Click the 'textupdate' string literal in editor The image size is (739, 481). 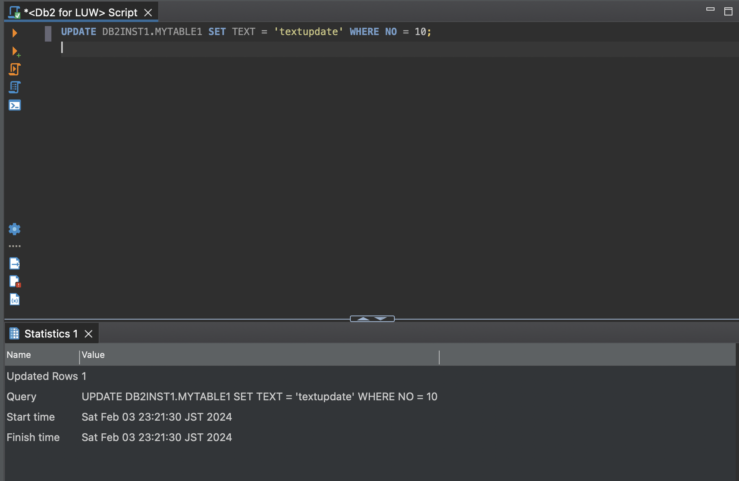click(x=309, y=32)
